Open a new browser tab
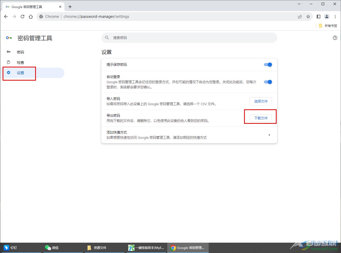The image size is (341, 253). (70, 7)
